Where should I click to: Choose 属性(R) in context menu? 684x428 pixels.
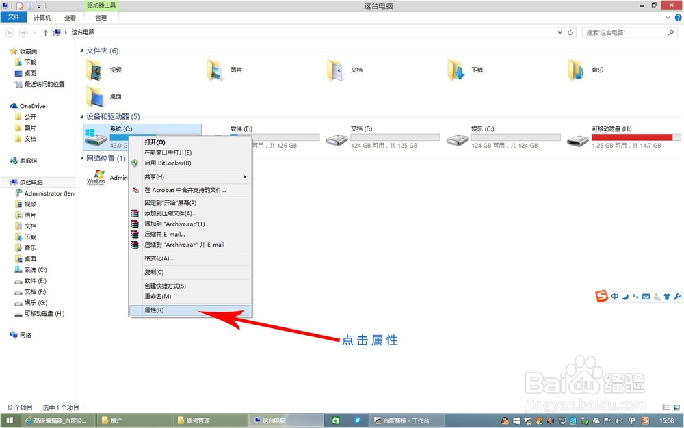pos(190,310)
